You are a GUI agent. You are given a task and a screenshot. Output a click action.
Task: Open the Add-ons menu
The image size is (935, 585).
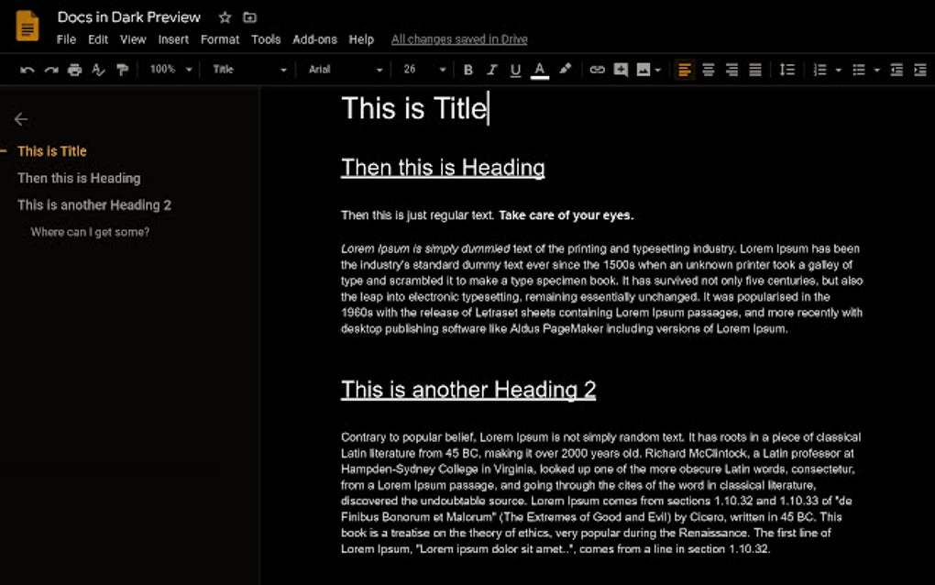click(x=314, y=39)
